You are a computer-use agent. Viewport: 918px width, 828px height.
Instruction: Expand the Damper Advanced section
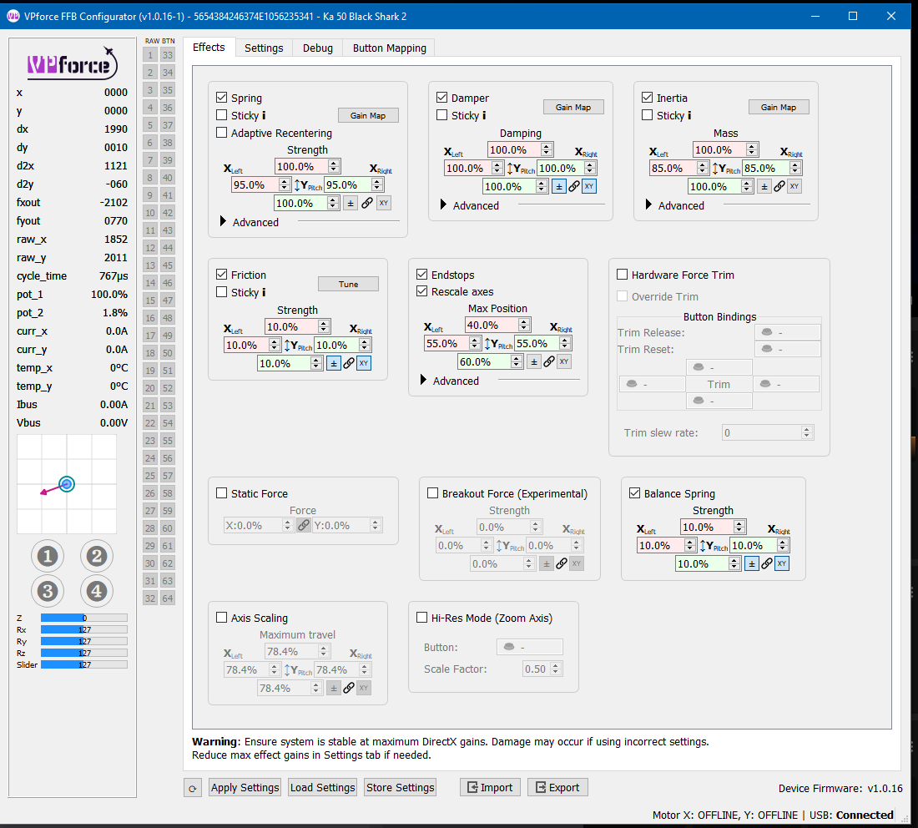(444, 205)
